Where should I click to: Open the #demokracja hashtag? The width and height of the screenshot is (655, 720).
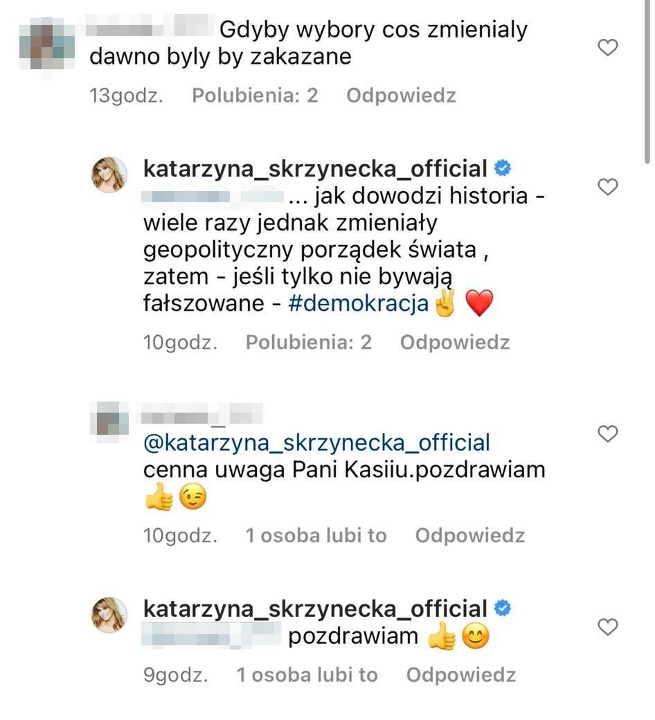[358, 303]
